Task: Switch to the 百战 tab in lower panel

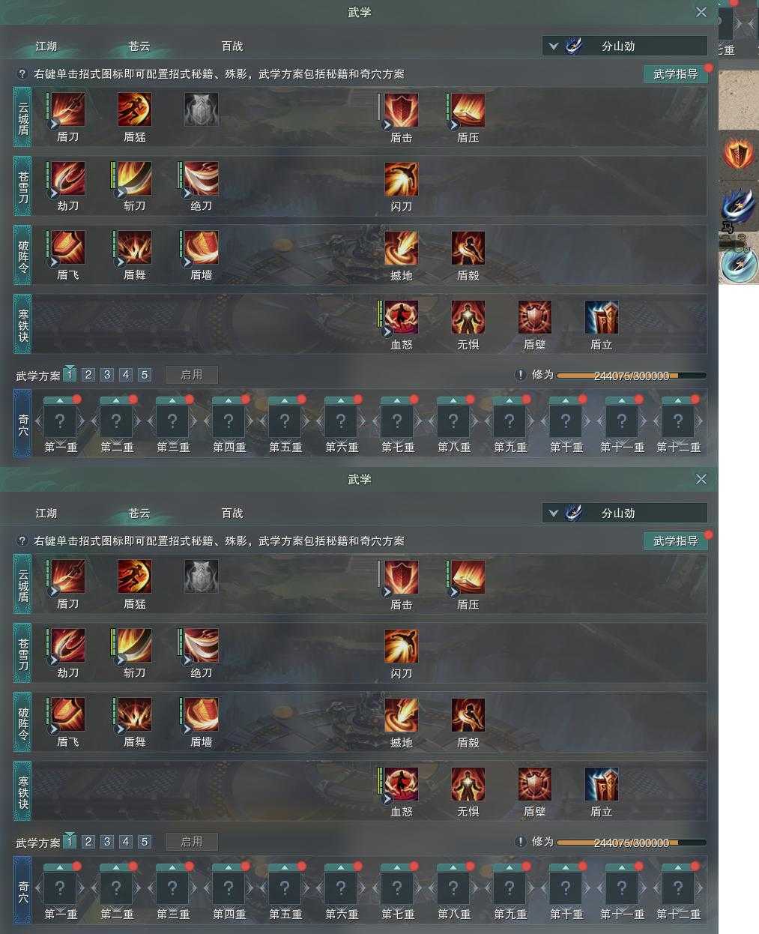Action: [232, 513]
